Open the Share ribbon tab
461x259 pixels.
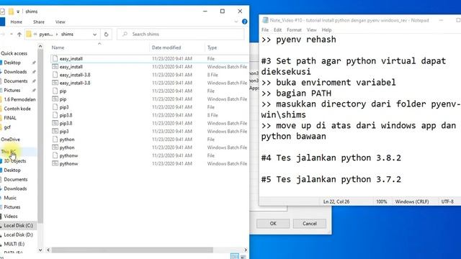pyautogui.click(x=38, y=22)
